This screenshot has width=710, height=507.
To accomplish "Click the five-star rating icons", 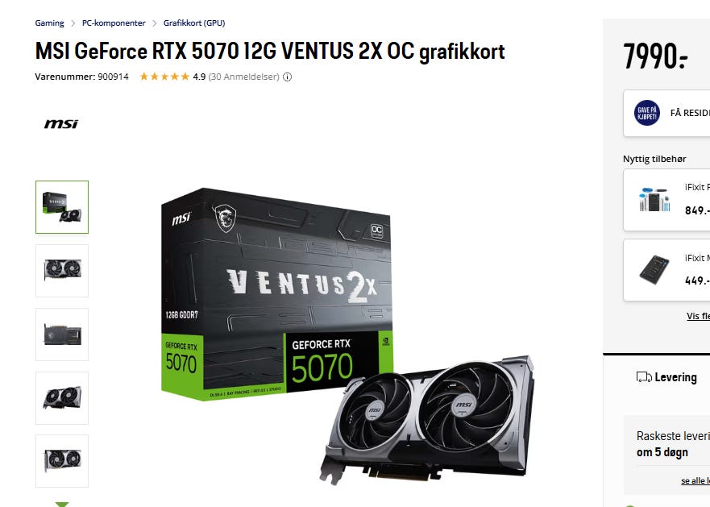I will click(164, 77).
